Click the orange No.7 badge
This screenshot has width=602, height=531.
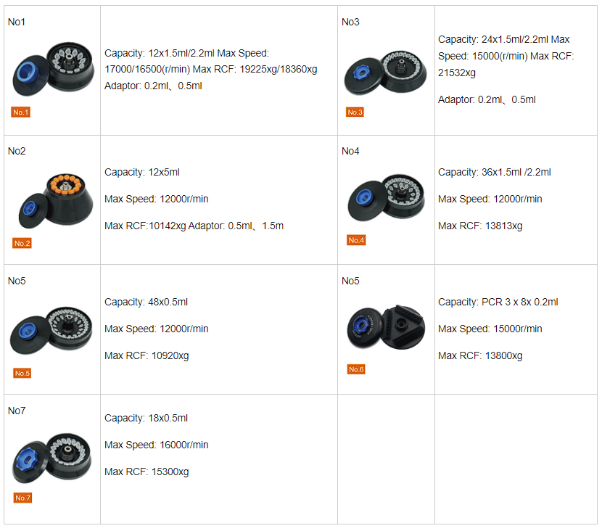[x=23, y=498]
